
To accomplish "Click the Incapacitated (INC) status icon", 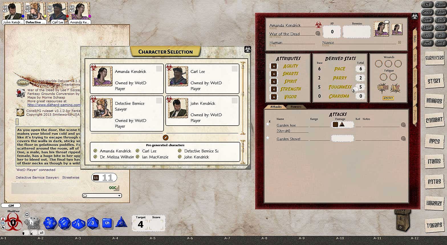I will pos(395,88).
